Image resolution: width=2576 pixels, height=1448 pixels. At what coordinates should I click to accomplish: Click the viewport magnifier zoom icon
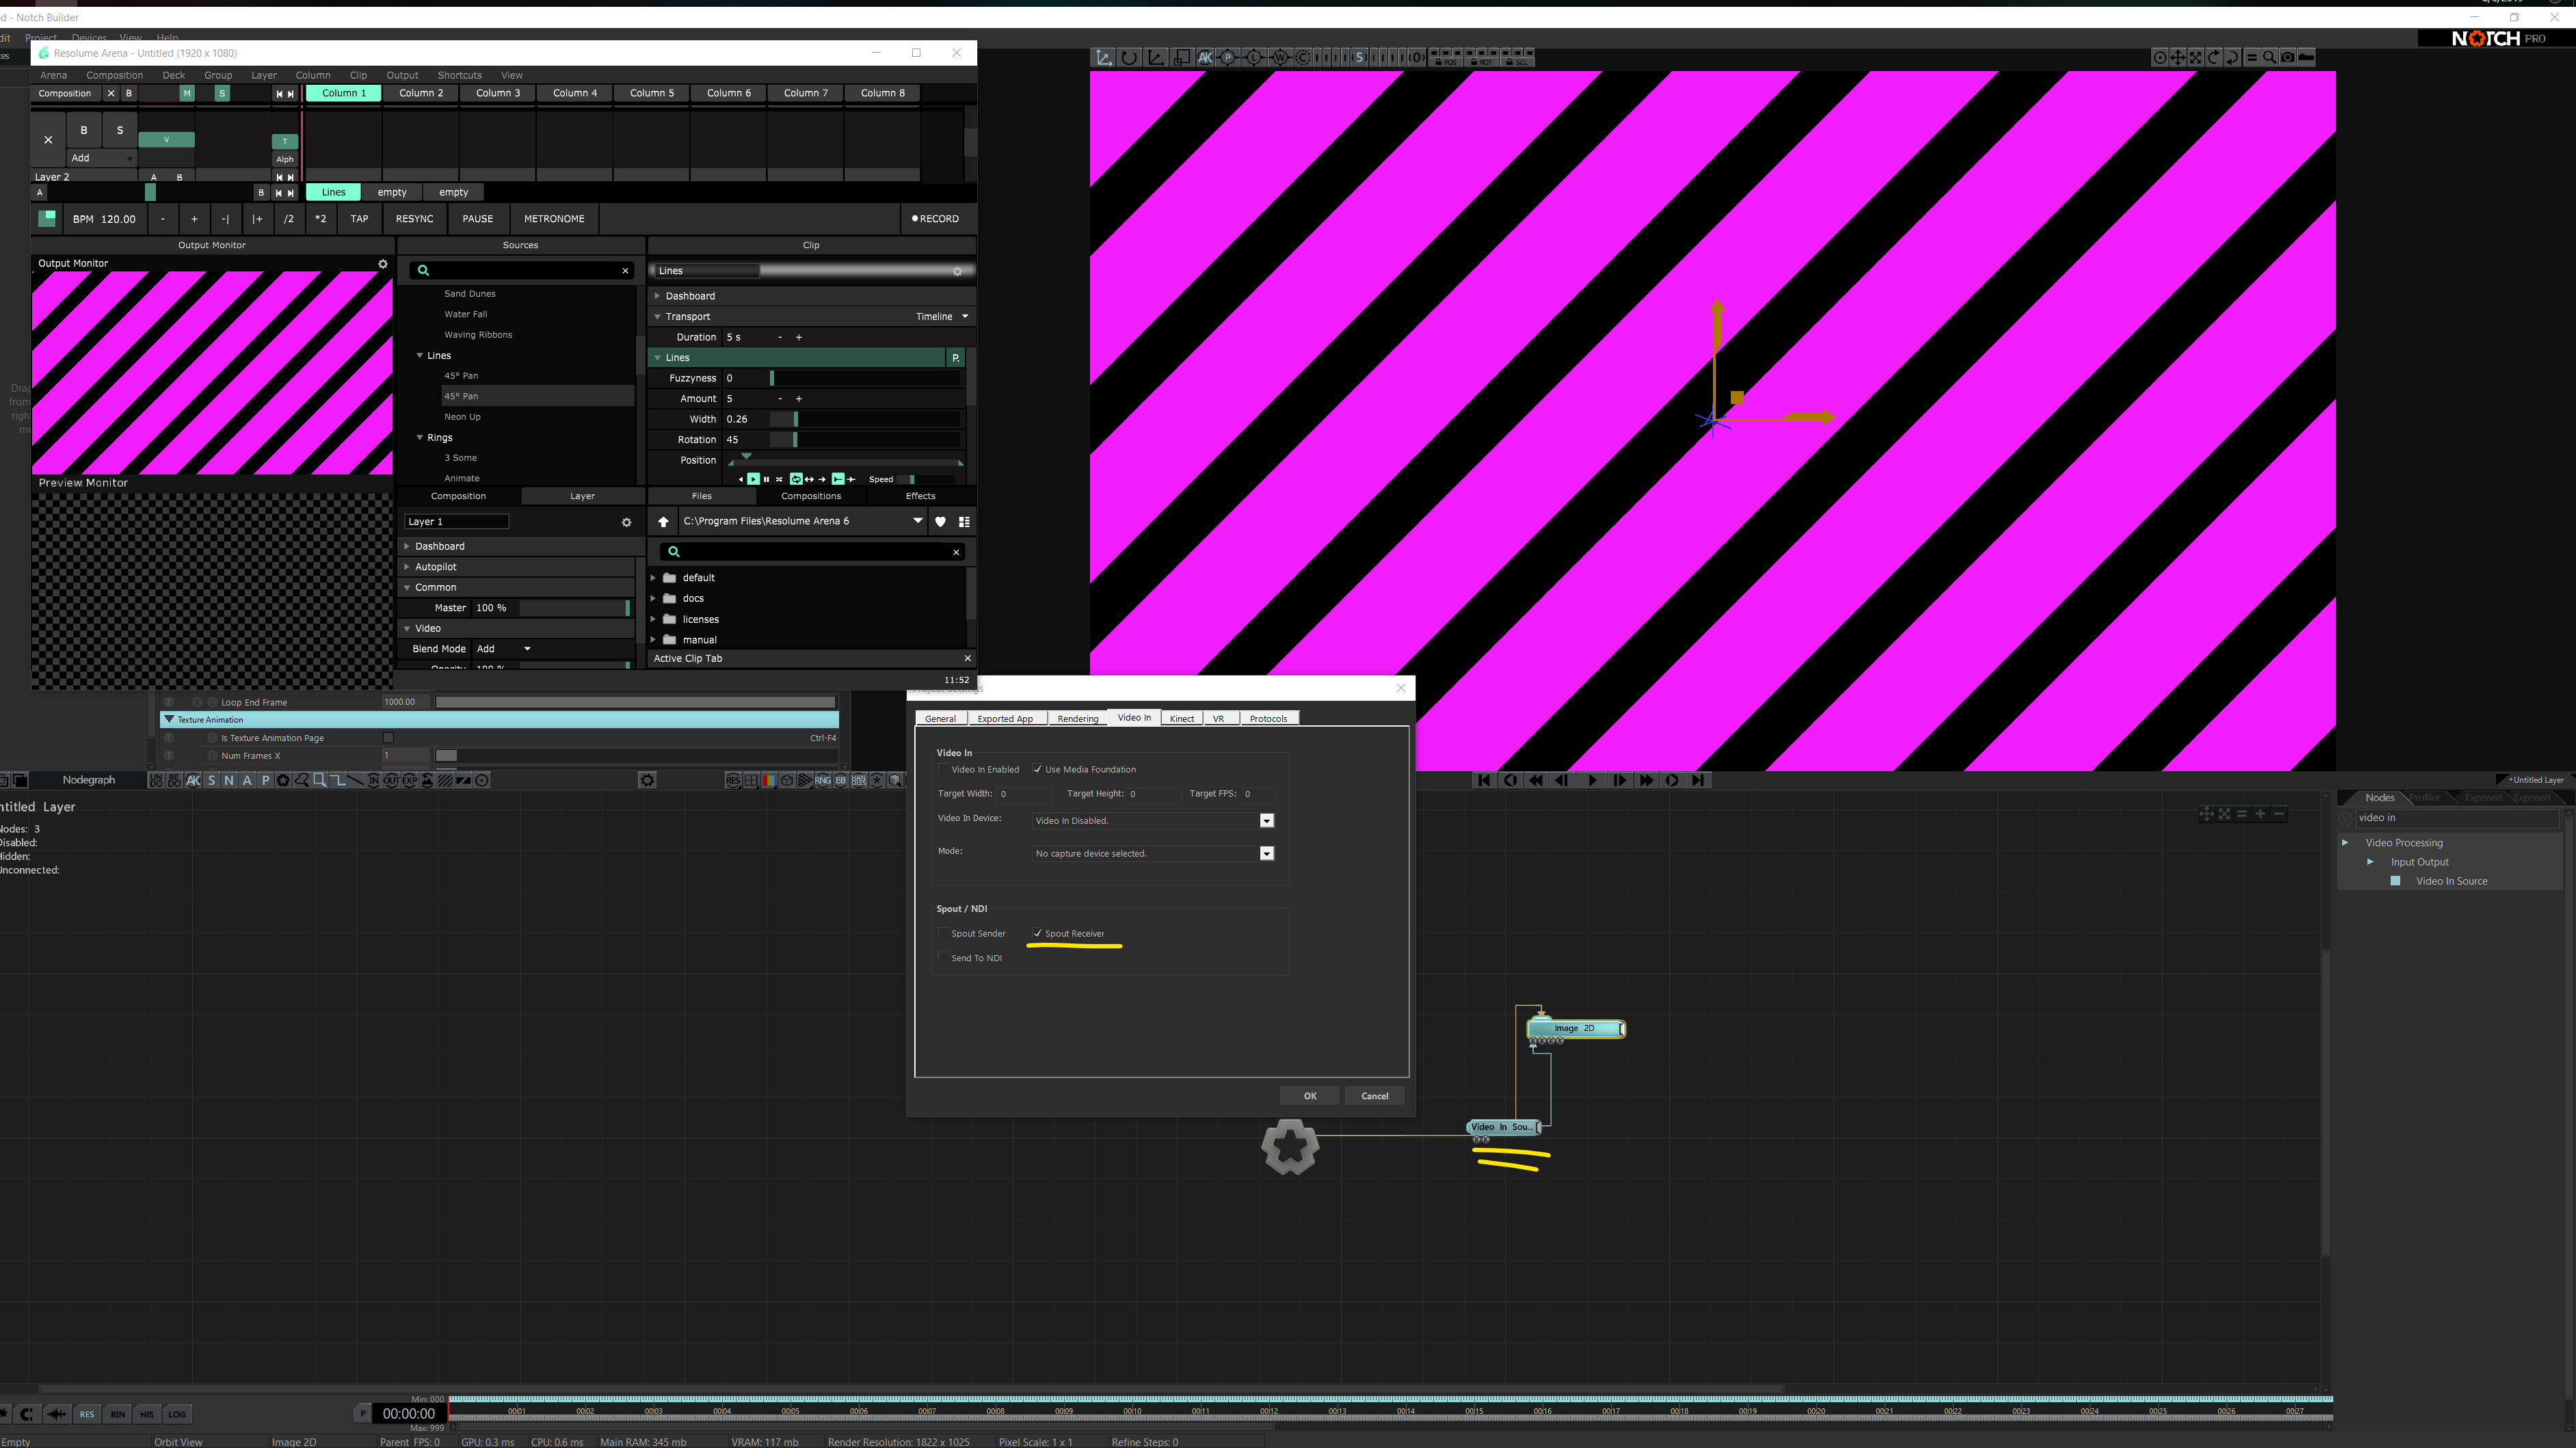point(2269,58)
